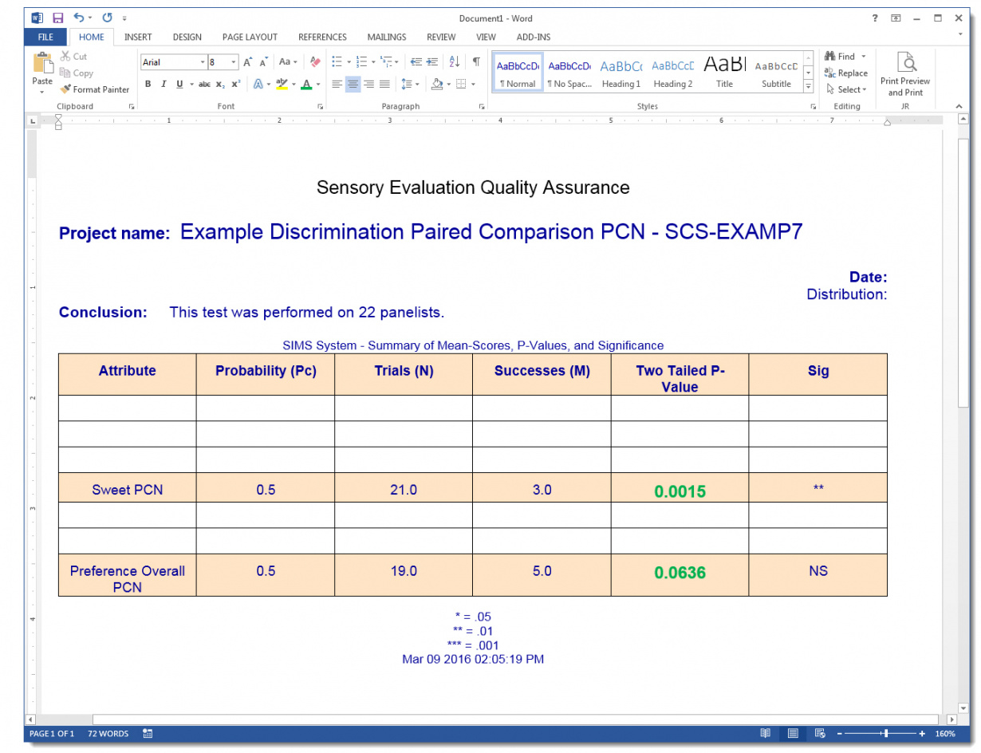Open the font name dropdown showing Arial
Image resolution: width=981 pixels, height=753 pixels.
tap(203, 62)
